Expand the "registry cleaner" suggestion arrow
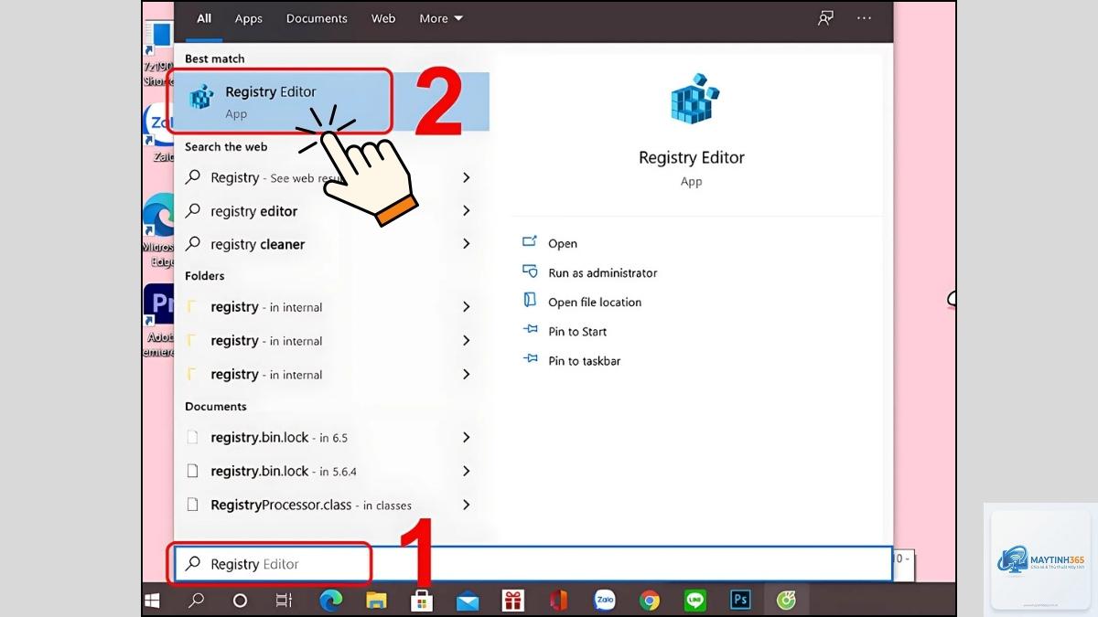Viewport: 1098px width, 617px height. pos(466,243)
